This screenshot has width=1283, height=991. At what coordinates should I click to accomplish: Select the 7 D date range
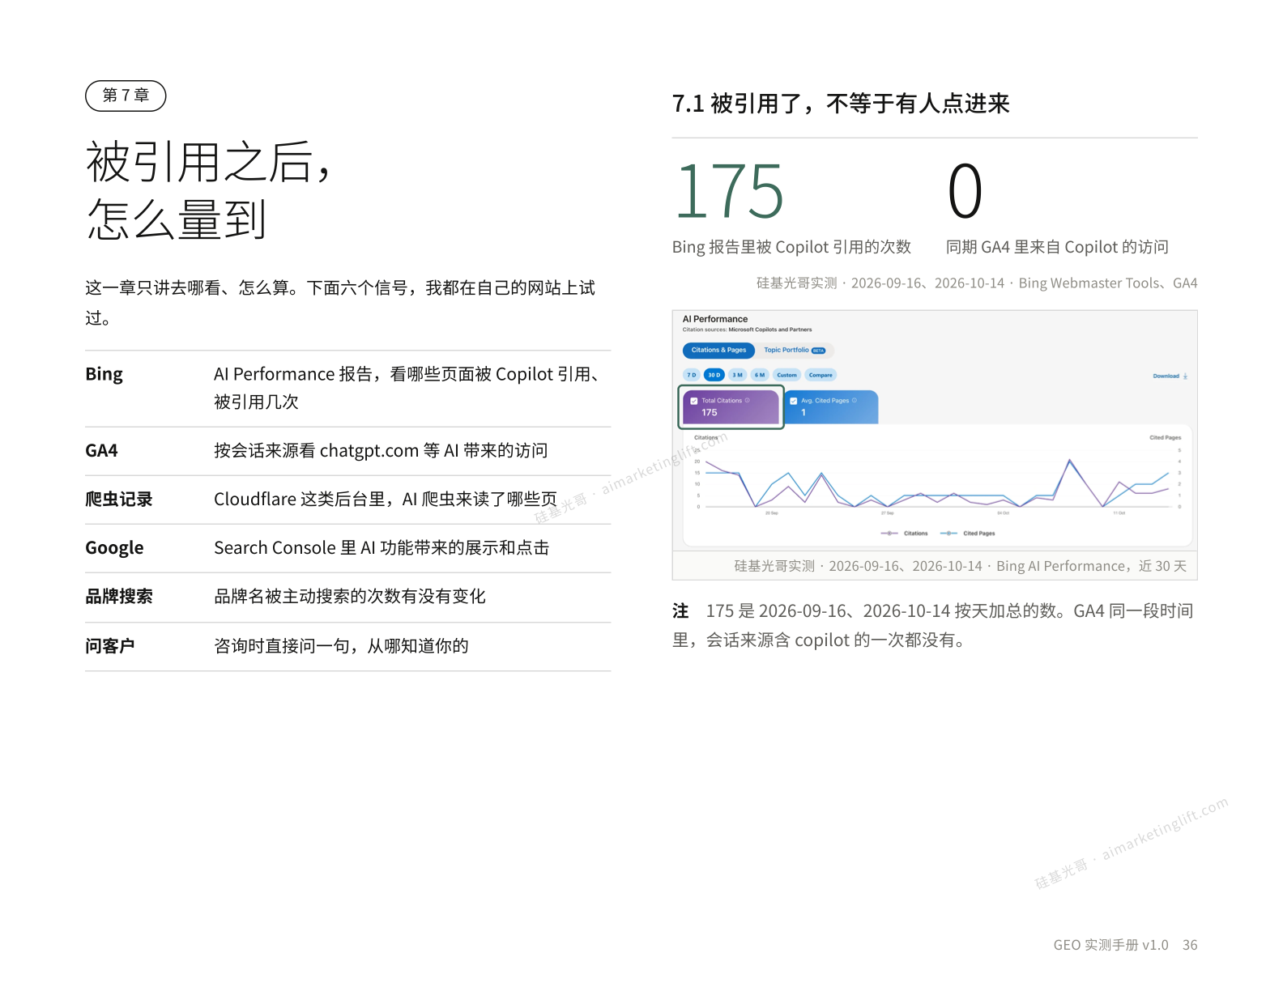692,375
